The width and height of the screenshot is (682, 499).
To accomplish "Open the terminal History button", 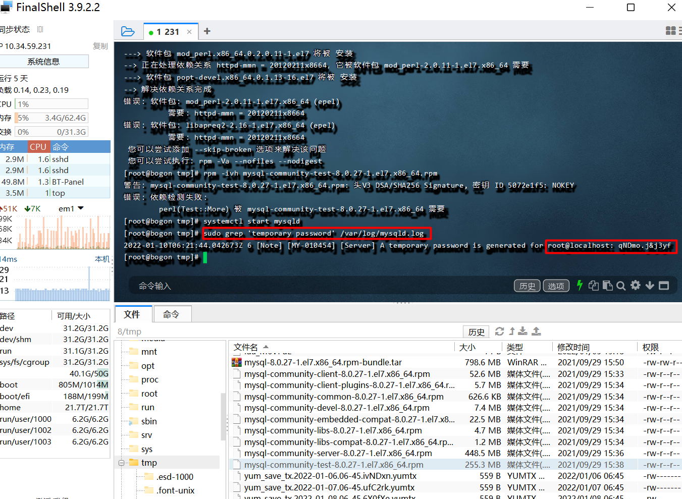I will click(527, 286).
